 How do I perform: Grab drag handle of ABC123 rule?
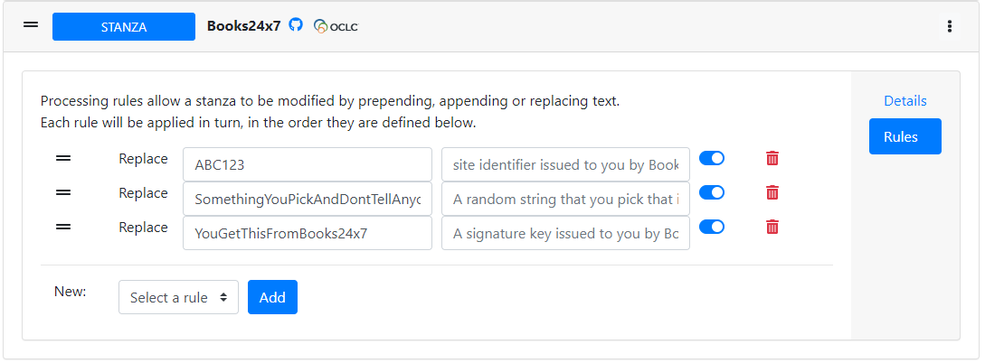(63, 158)
